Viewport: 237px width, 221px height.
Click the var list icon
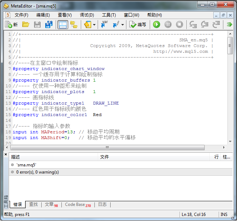click(104, 24)
